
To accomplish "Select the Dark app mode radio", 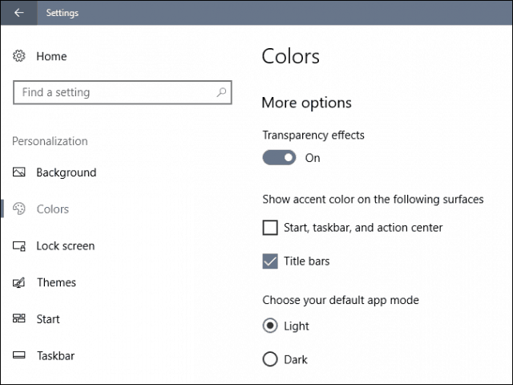I will click(270, 359).
